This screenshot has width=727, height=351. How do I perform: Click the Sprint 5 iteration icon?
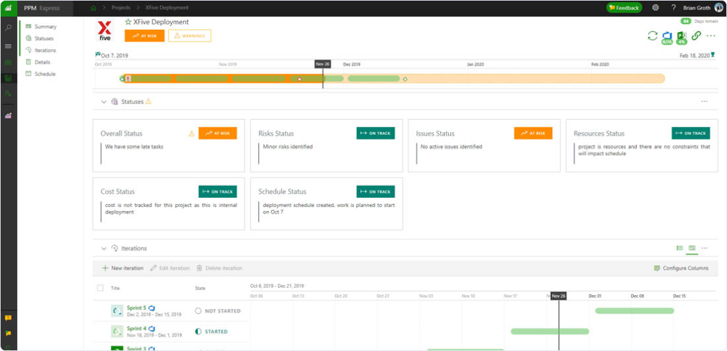point(117,311)
